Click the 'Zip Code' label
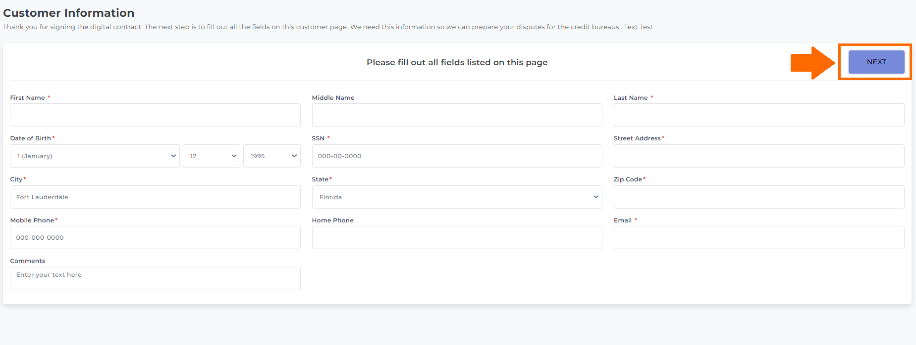The width and height of the screenshot is (916, 345). click(x=628, y=179)
